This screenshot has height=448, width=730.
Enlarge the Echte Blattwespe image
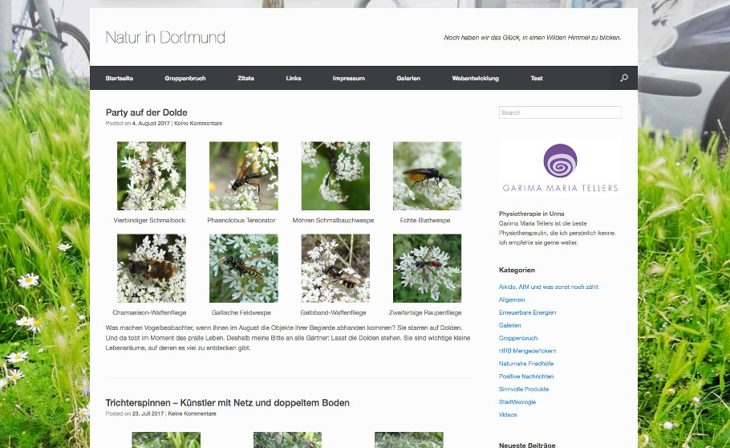point(427,176)
